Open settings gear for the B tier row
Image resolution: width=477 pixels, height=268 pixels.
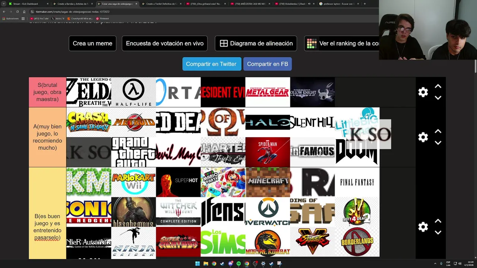pos(423,227)
